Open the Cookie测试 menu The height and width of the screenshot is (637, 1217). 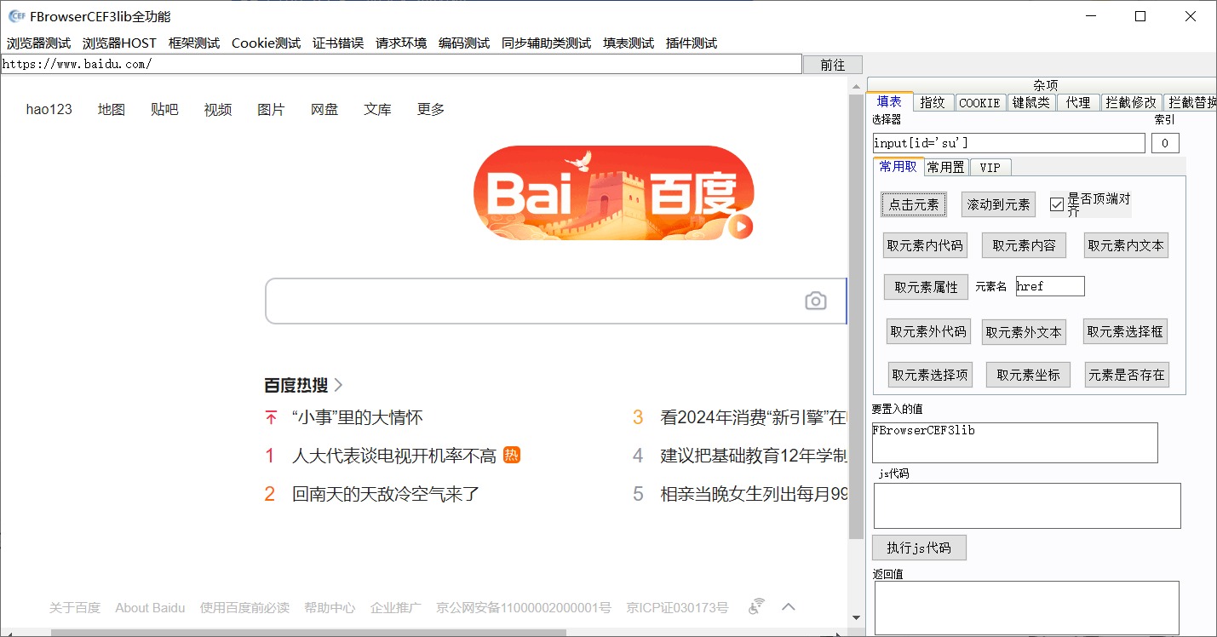click(266, 43)
